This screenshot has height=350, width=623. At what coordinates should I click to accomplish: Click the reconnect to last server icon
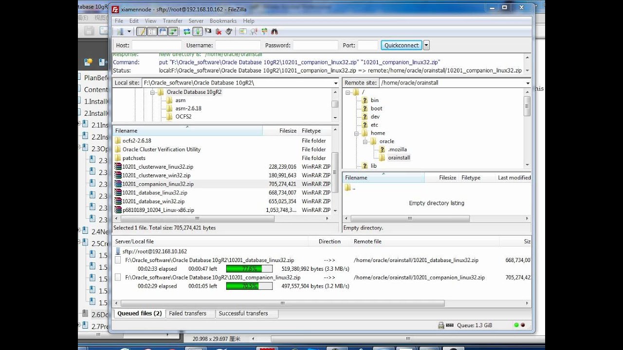pos(229,32)
